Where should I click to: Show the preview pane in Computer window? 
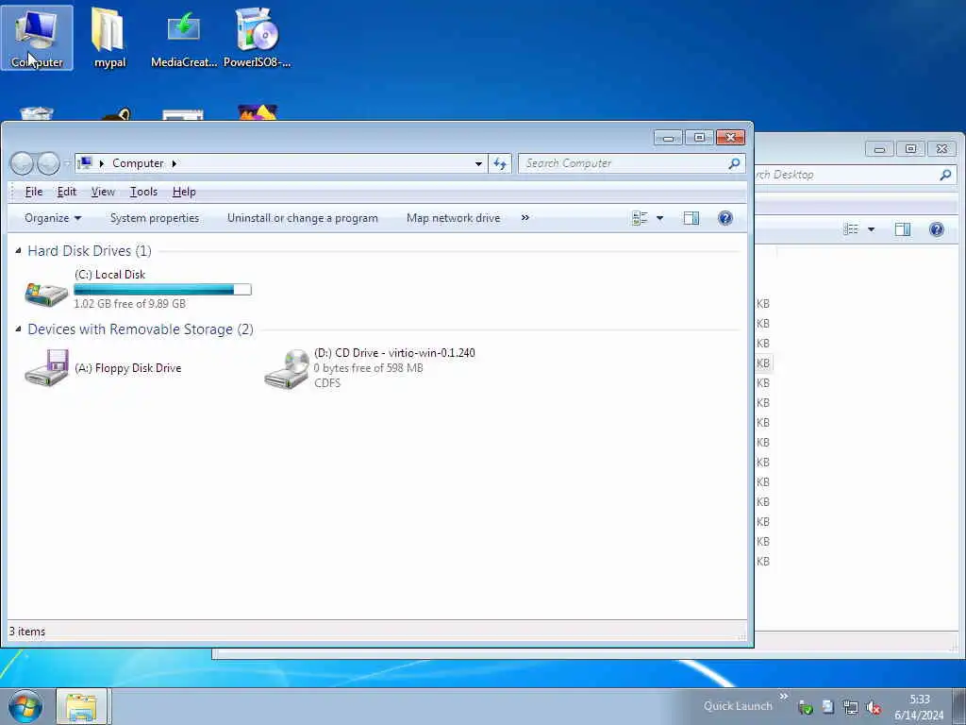pyautogui.click(x=691, y=218)
